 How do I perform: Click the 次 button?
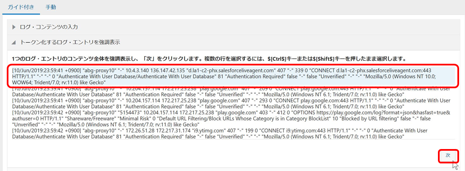448,155
